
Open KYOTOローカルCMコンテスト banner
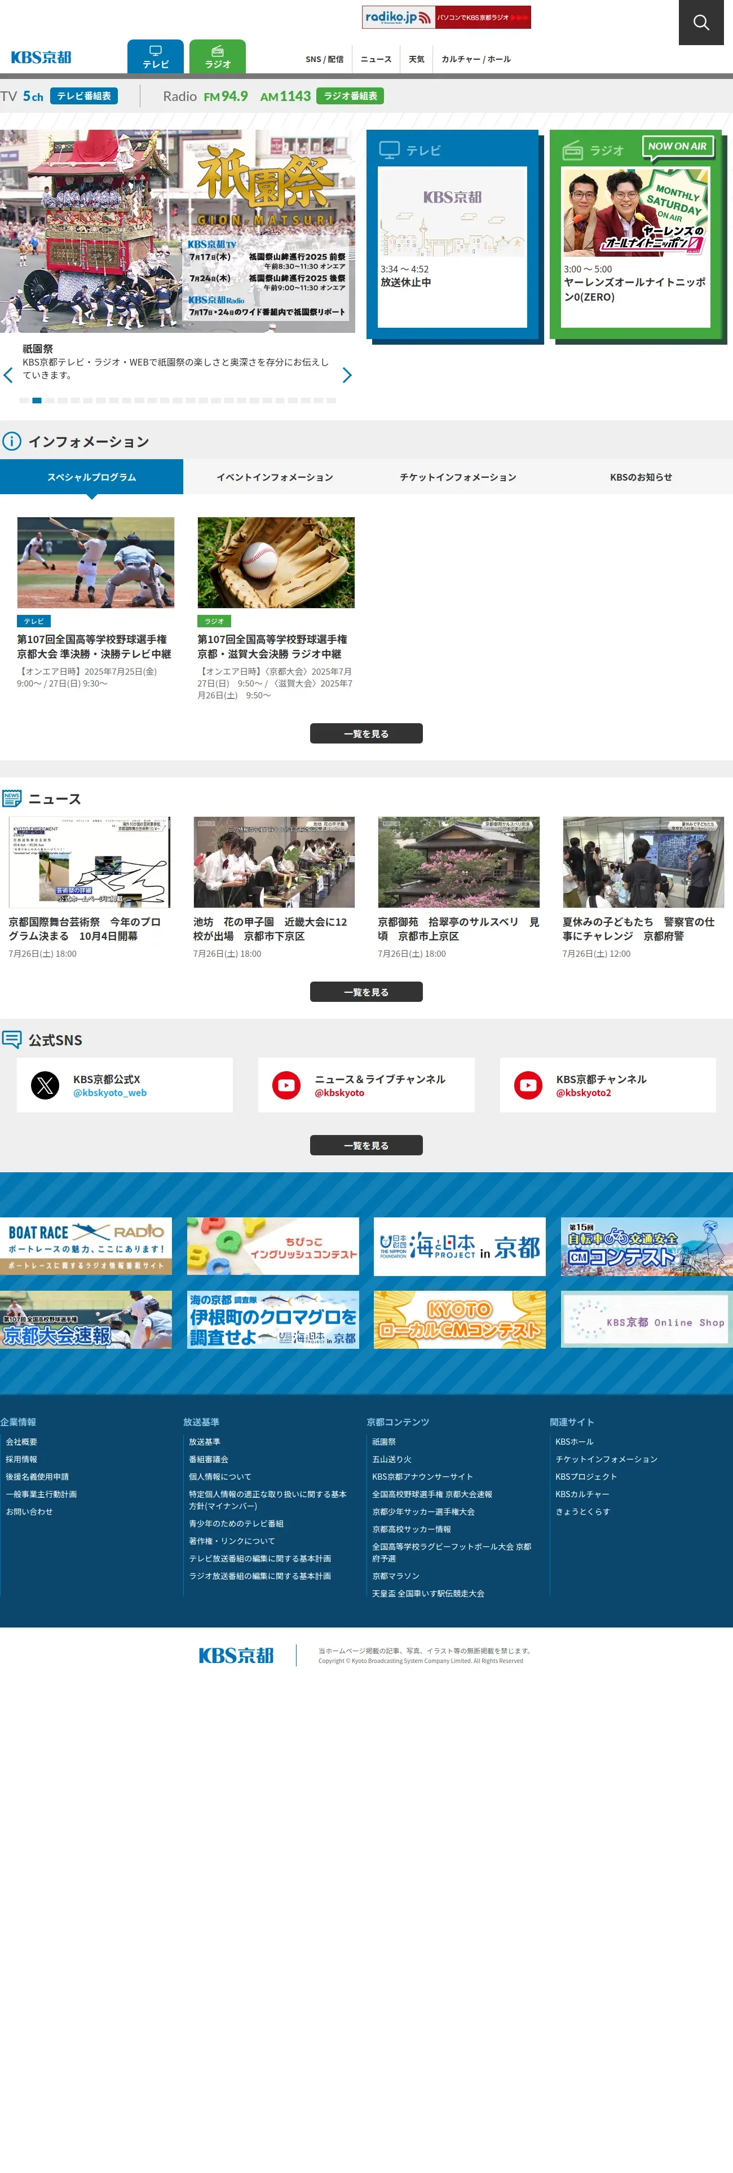(x=460, y=1319)
